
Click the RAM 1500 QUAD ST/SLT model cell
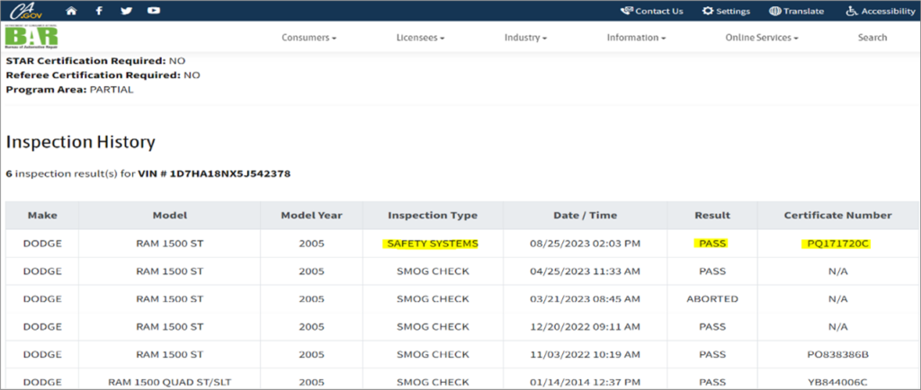170,383
